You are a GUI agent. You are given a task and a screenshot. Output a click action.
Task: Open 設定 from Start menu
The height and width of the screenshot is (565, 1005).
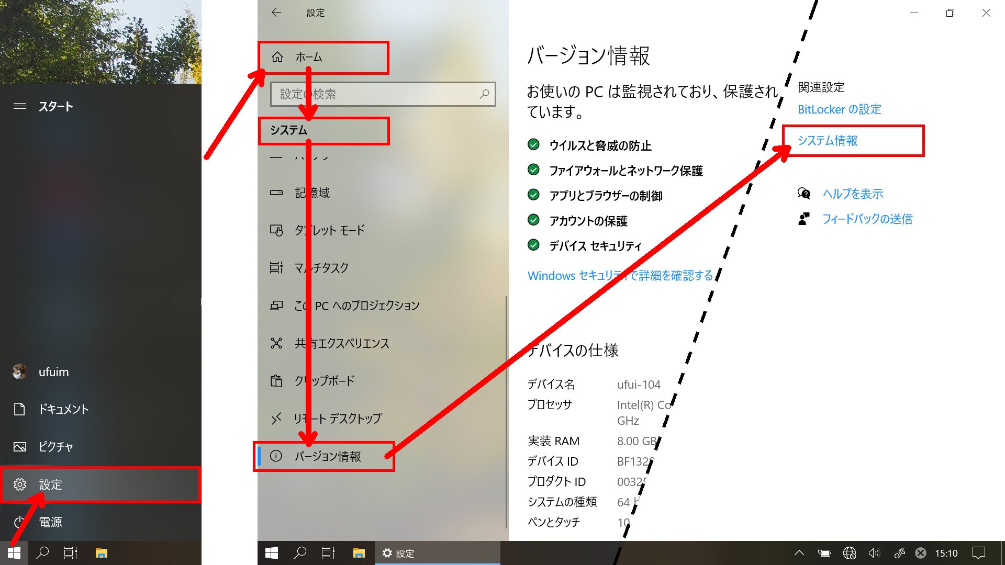(x=100, y=484)
